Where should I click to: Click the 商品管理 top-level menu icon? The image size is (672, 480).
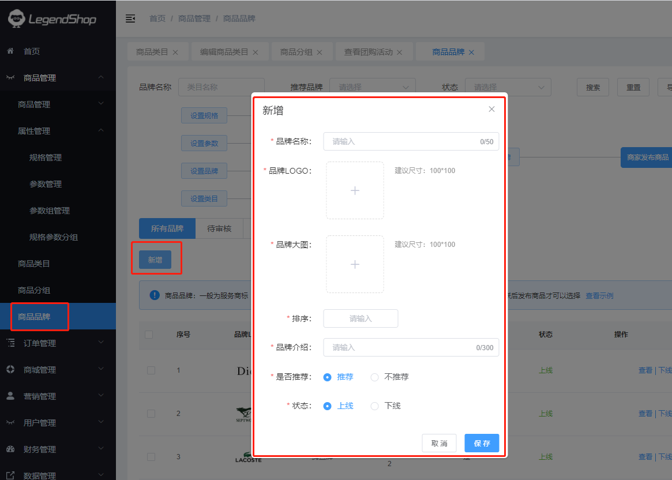pos(10,77)
